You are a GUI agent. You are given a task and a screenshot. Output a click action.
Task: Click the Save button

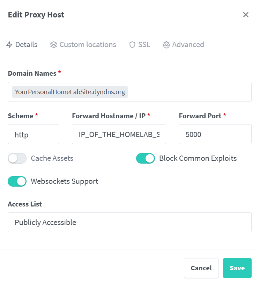point(237,268)
